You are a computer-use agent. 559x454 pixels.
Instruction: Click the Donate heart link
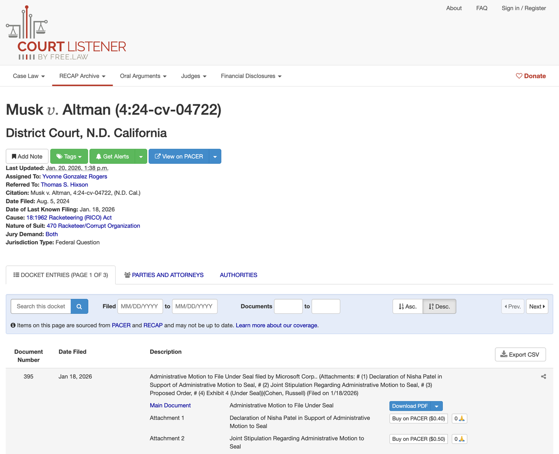pyautogui.click(x=531, y=76)
